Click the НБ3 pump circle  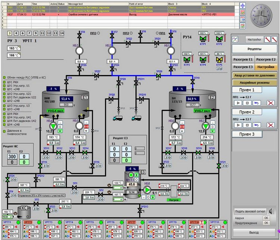point(79,51)
